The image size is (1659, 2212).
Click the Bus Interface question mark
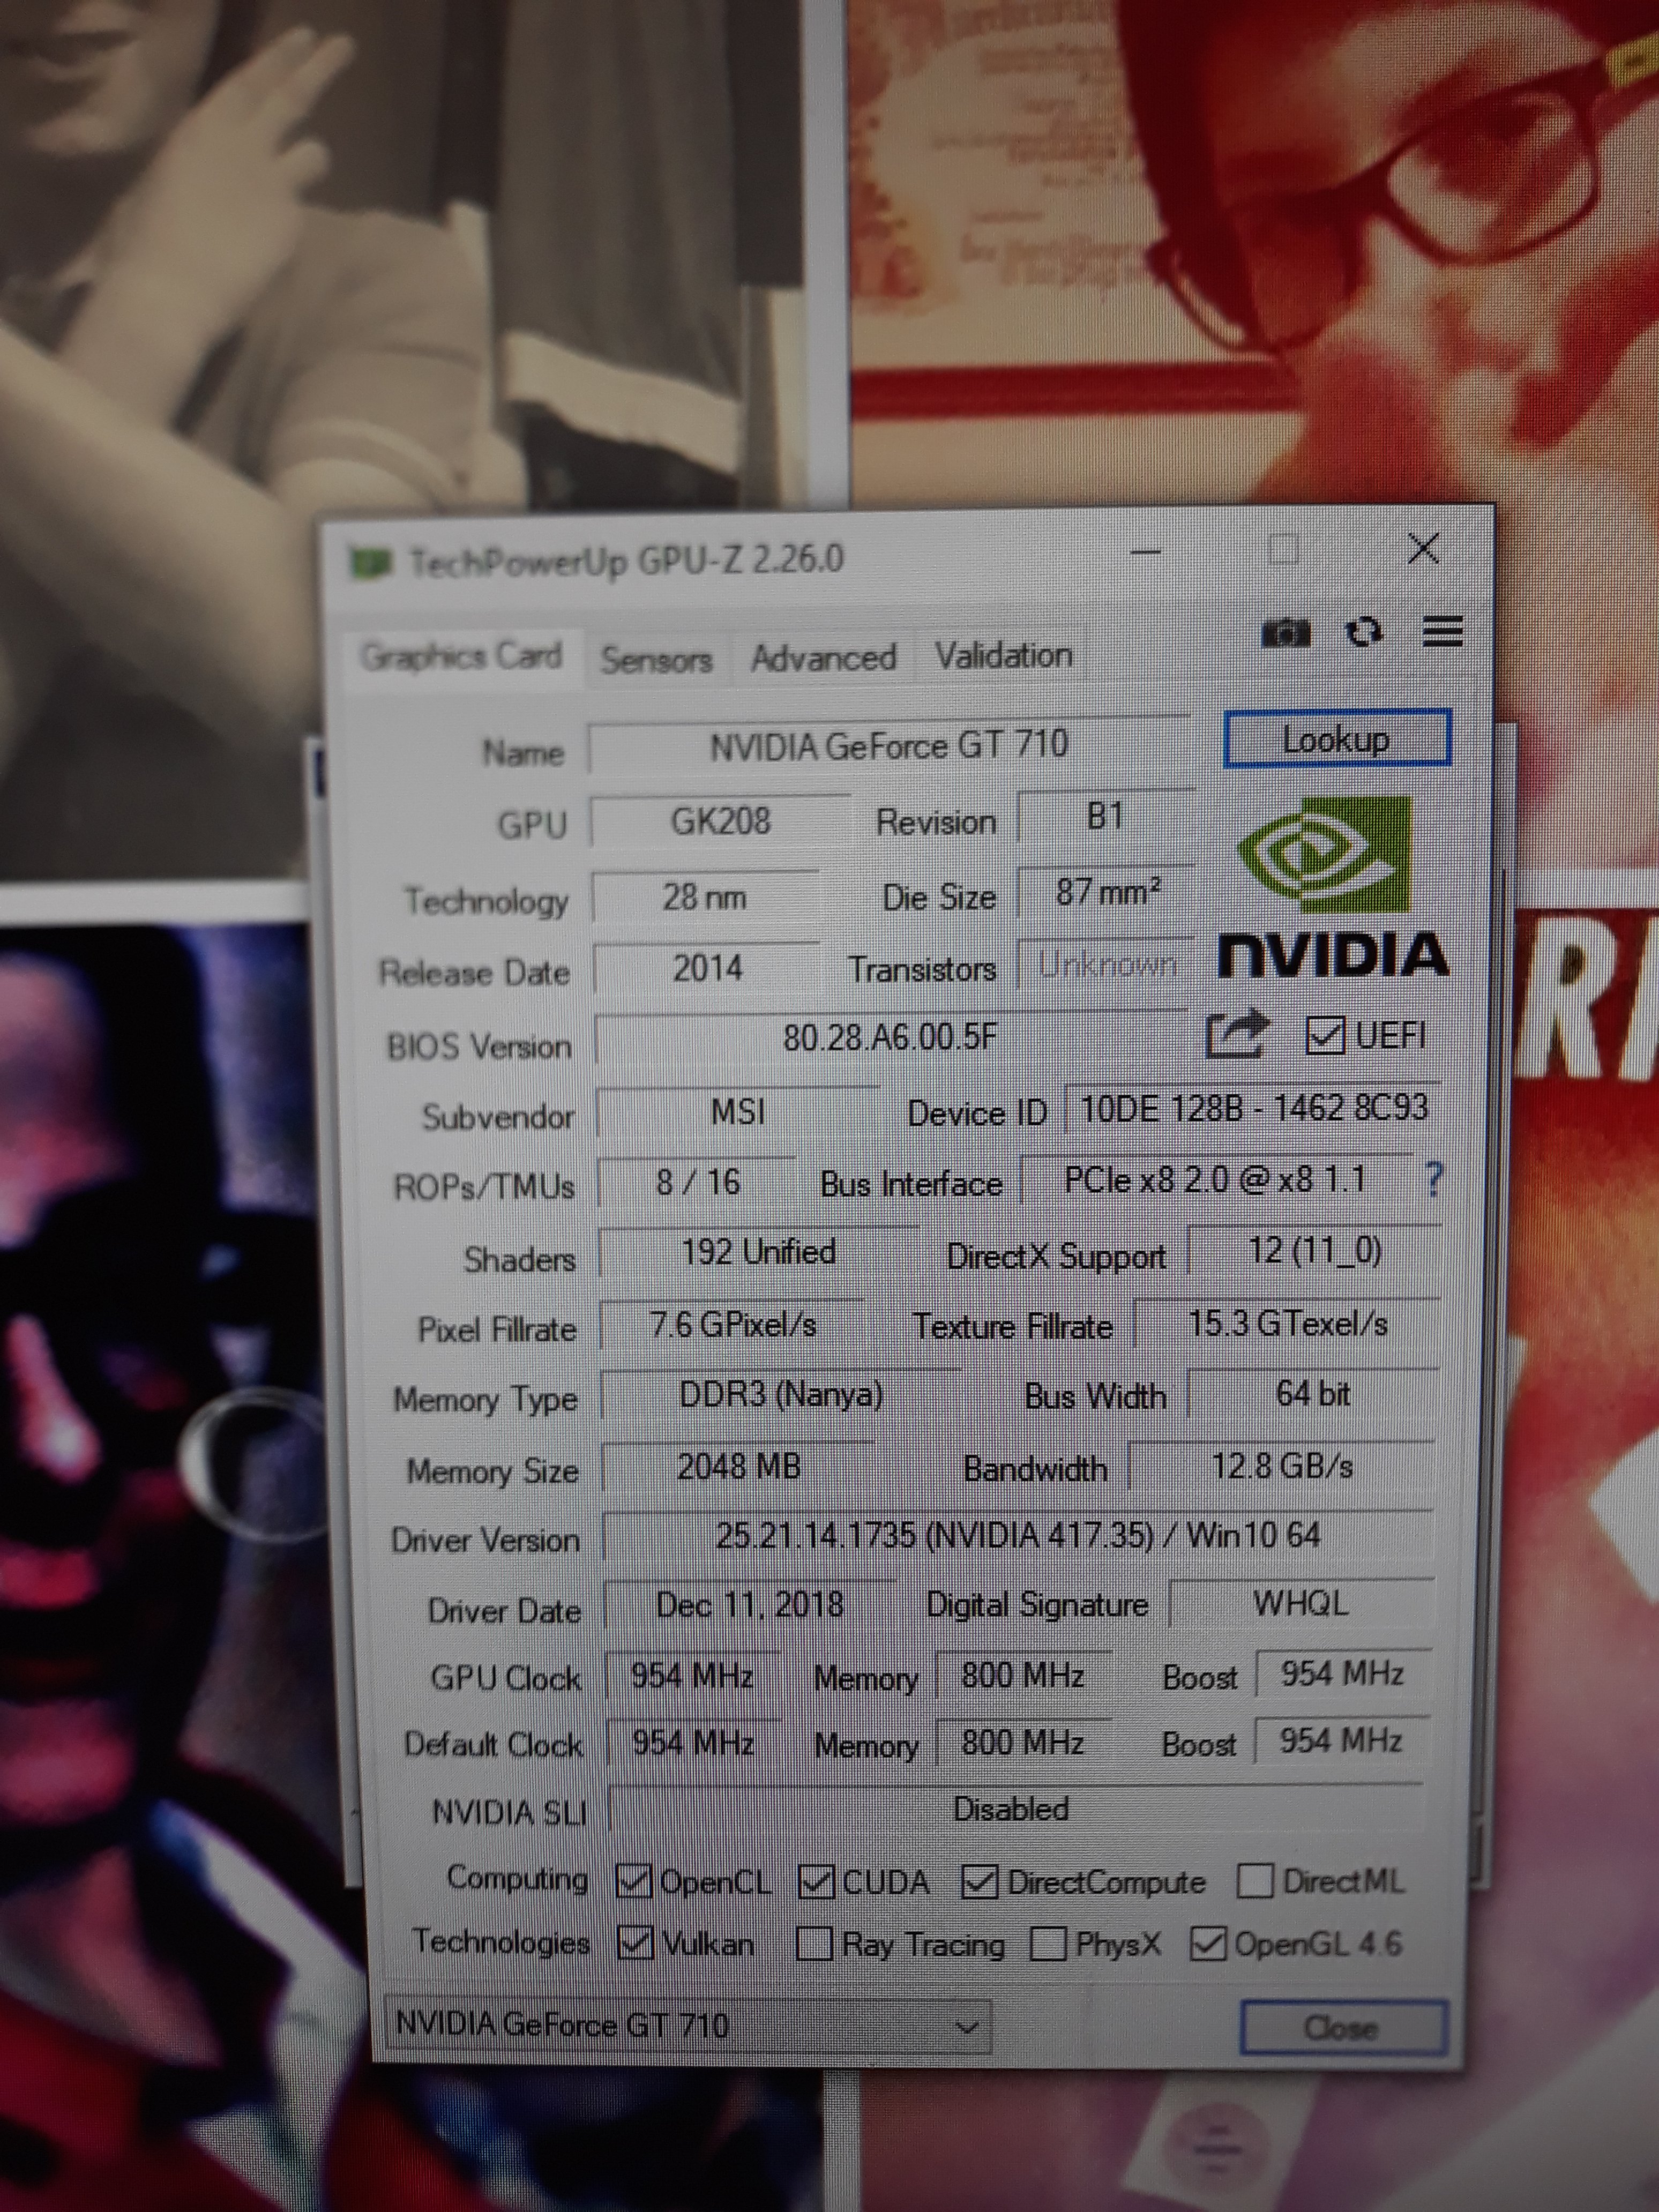click(x=1433, y=1180)
